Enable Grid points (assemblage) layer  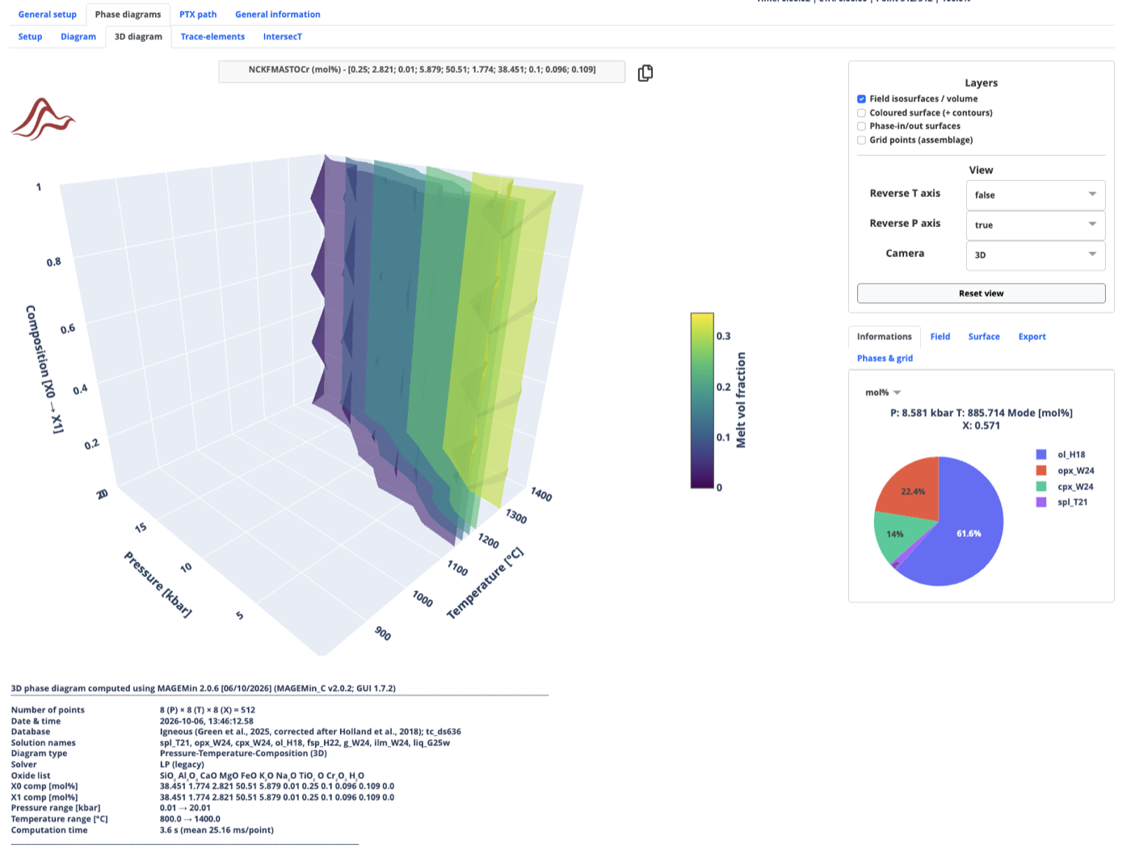coord(861,141)
